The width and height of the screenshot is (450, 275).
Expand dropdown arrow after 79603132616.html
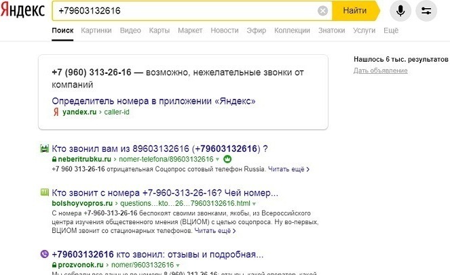254,204
